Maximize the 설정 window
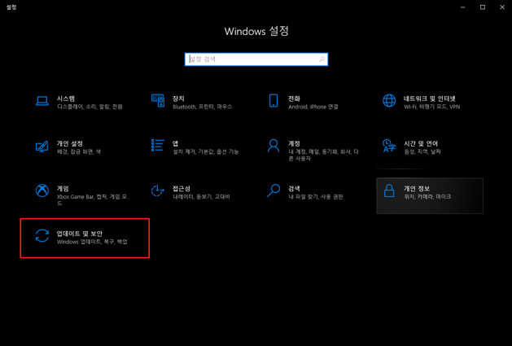The image size is (512, 346). point(483,7)
